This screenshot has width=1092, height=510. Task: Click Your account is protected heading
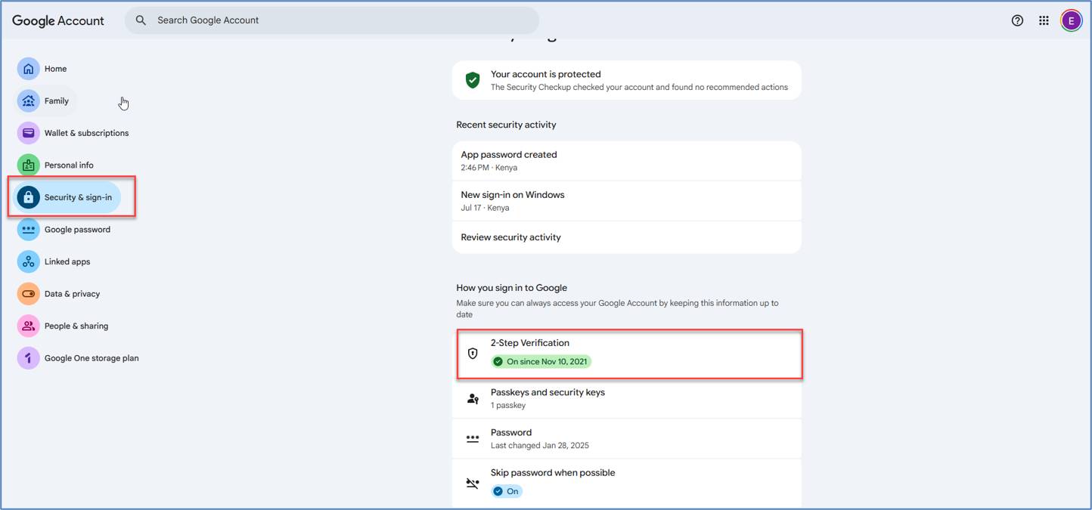tap(545, 74)
